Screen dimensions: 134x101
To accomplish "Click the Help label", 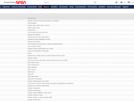I will (x=125, y=2).
